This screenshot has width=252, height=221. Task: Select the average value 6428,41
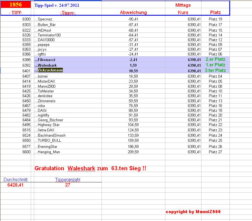tap(15, 185)
